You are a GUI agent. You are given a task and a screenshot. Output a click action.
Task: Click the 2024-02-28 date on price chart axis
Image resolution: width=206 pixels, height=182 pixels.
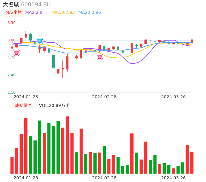(x=104, y=97)
